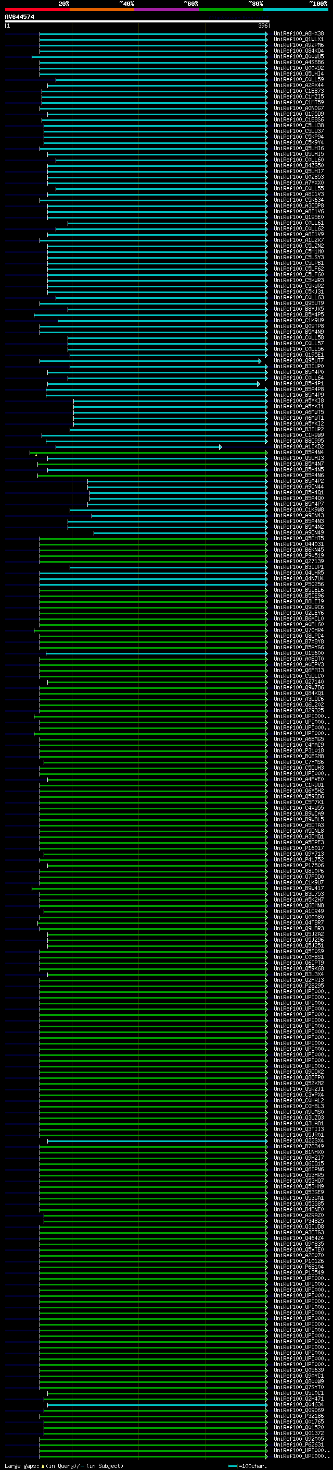
Task: Open hit UniRef100_Q5UHI4
Action: [299, 74]
